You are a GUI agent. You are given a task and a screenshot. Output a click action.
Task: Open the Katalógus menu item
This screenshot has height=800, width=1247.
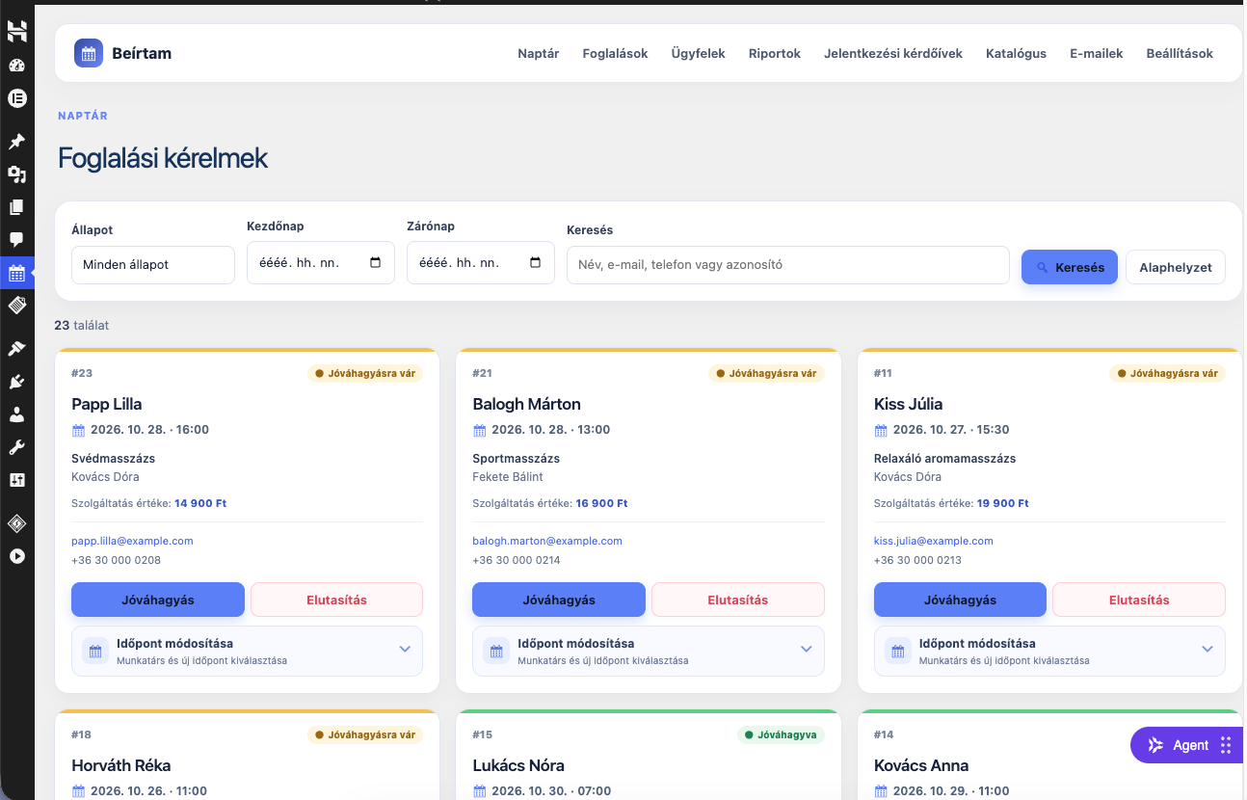[1016, 54]
